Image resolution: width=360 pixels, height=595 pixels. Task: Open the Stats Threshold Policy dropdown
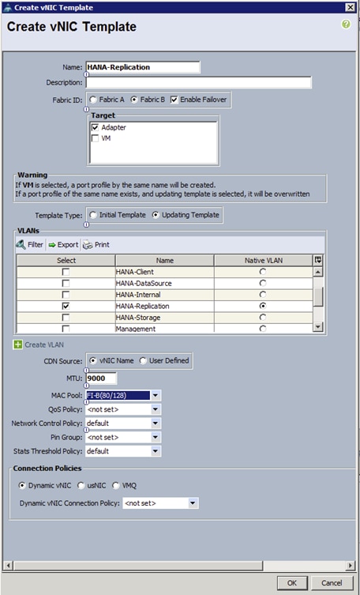156,451
